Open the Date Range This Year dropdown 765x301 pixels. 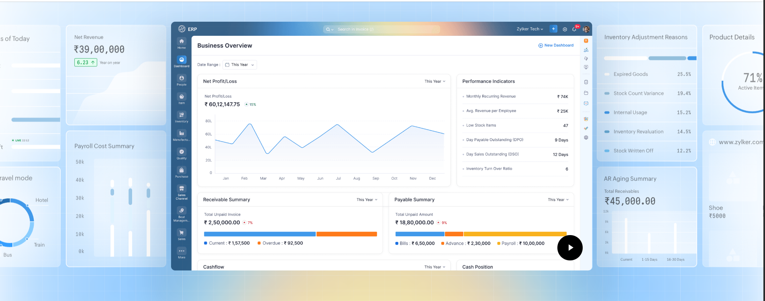[240, 65]
